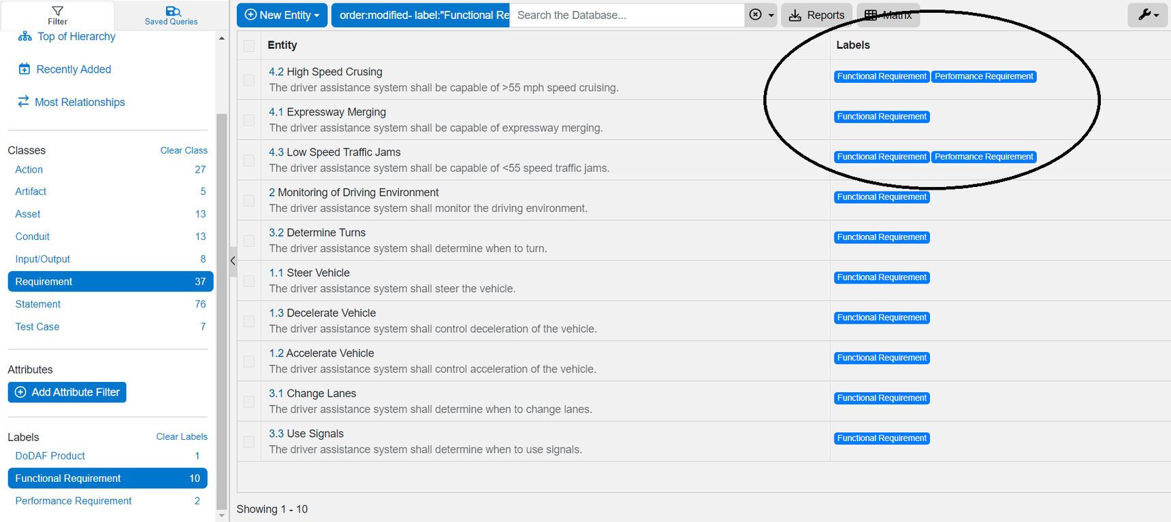Open the Matrix view
1171x522 pixels.
[888, 15]
